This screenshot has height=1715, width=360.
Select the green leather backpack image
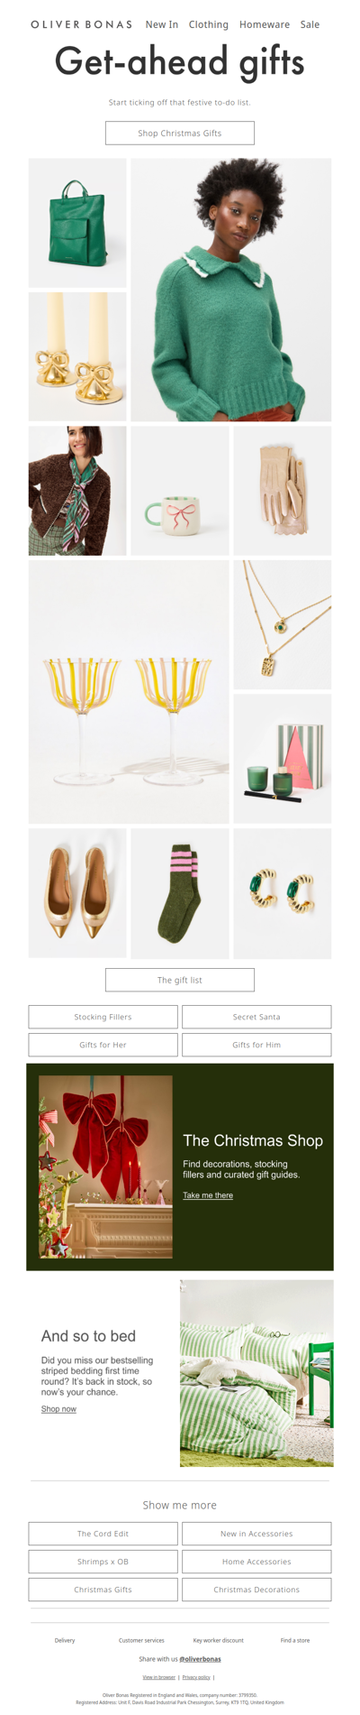[77, 223]
